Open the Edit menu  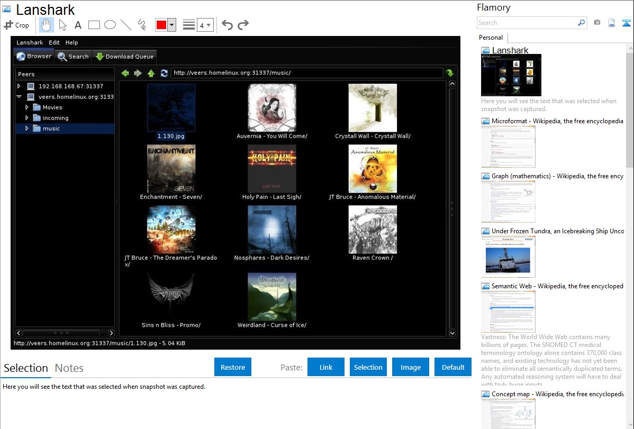pyautogui.click(x=54, y=42)
